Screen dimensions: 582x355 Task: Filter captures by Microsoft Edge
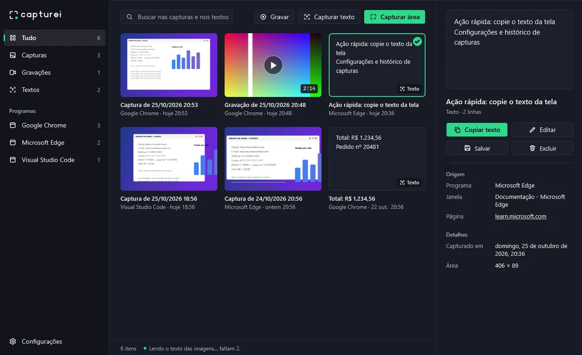point(55,142)
